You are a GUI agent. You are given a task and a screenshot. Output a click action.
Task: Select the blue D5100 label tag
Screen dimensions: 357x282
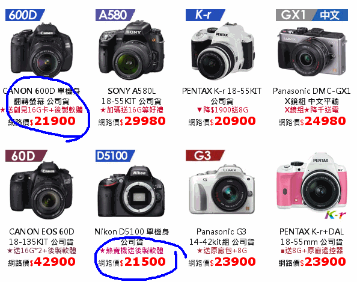pyautogui.click(x=115, y=156)
